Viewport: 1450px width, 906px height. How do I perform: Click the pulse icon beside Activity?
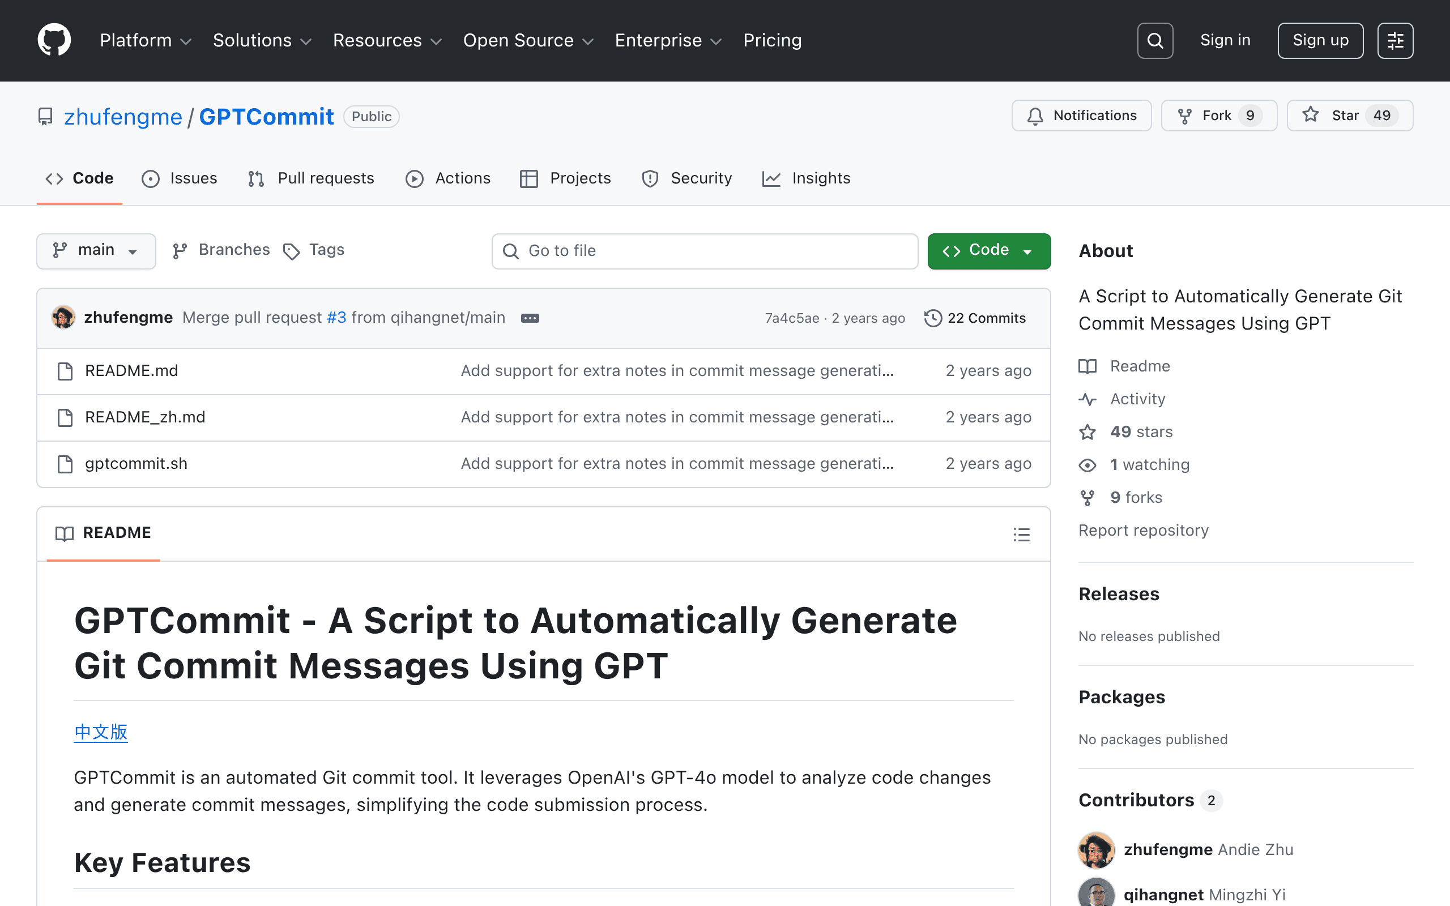(1087, 399)
